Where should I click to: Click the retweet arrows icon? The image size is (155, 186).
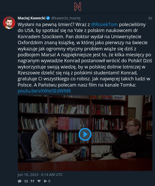point(26,181)
